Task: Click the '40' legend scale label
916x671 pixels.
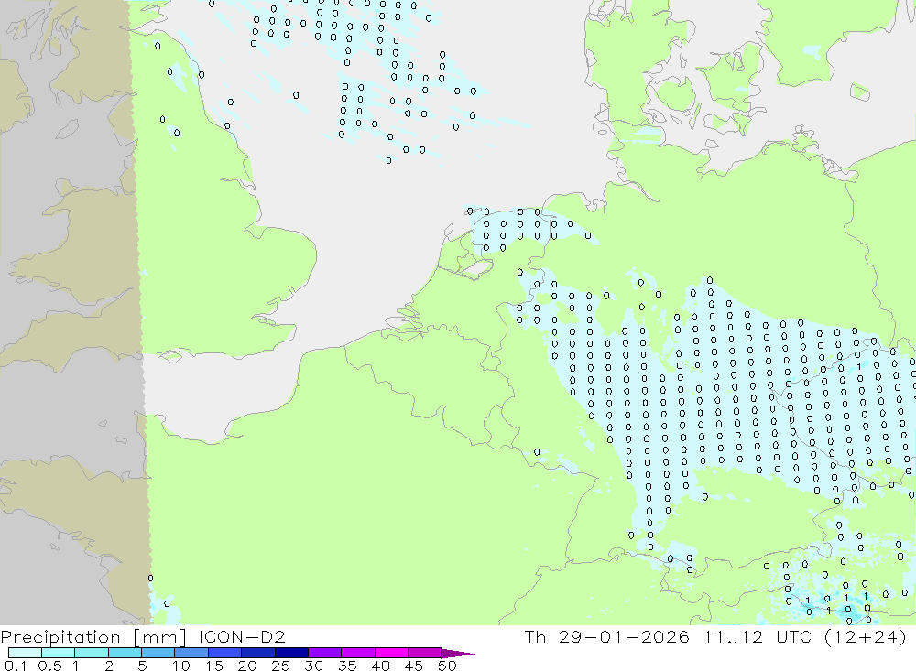Action: pyautogui.click(x=381, y=666)
